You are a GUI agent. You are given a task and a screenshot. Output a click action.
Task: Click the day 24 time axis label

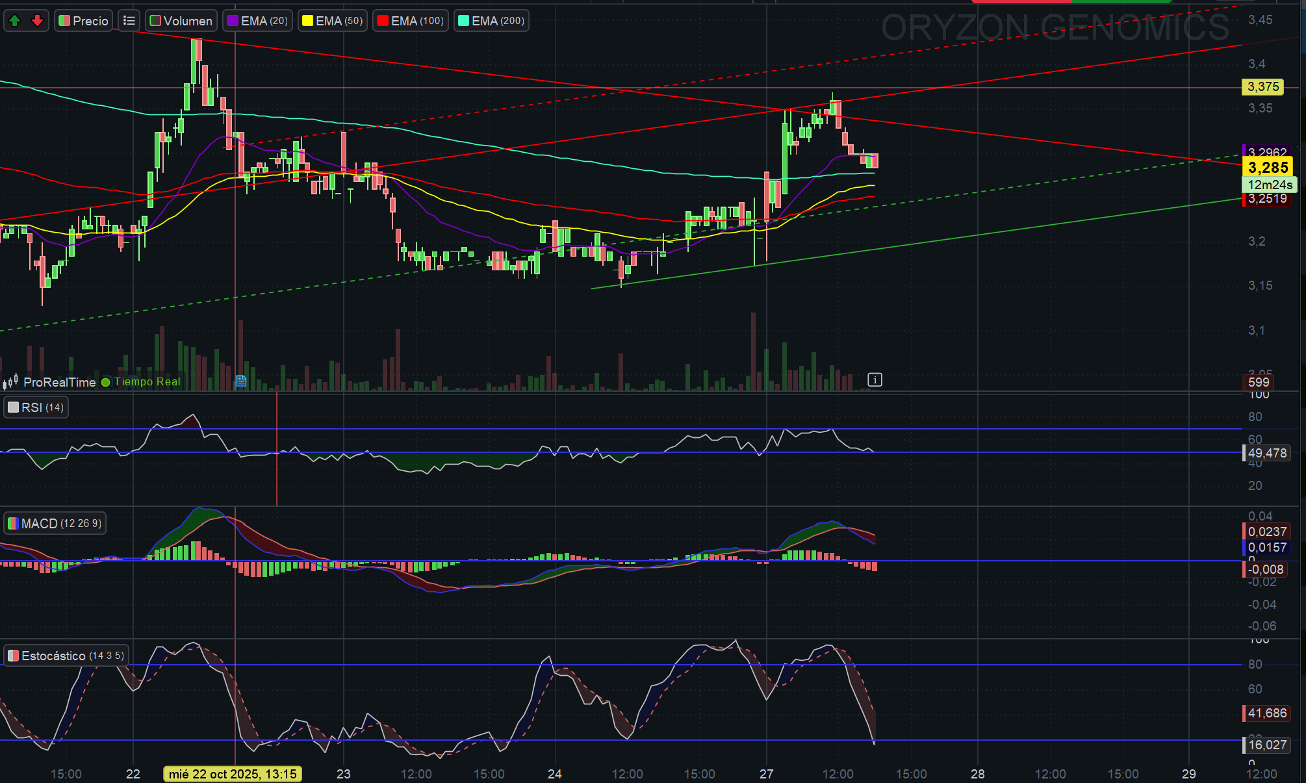tap(554, 774)
